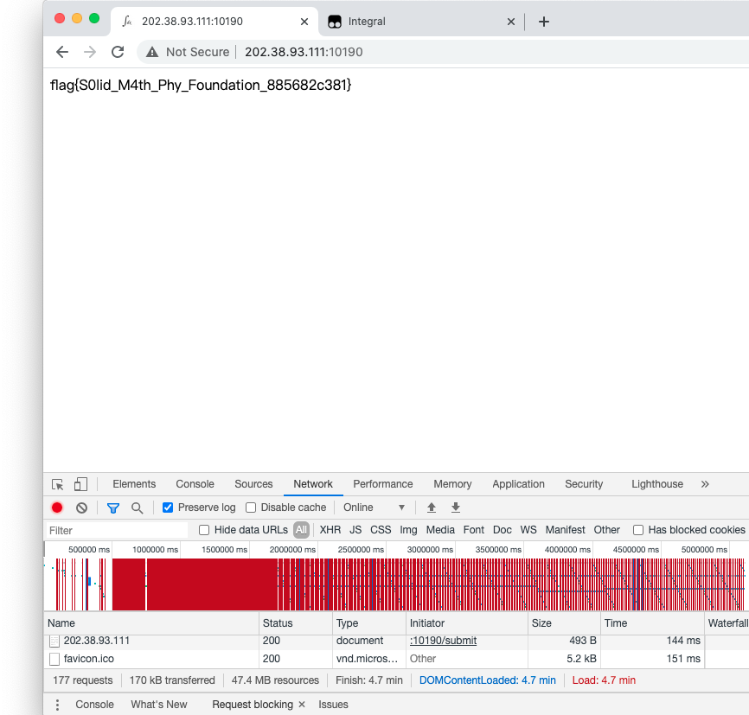Click the inspect element picker icon
The image size is (749, 715).
[x=58, y=484]
